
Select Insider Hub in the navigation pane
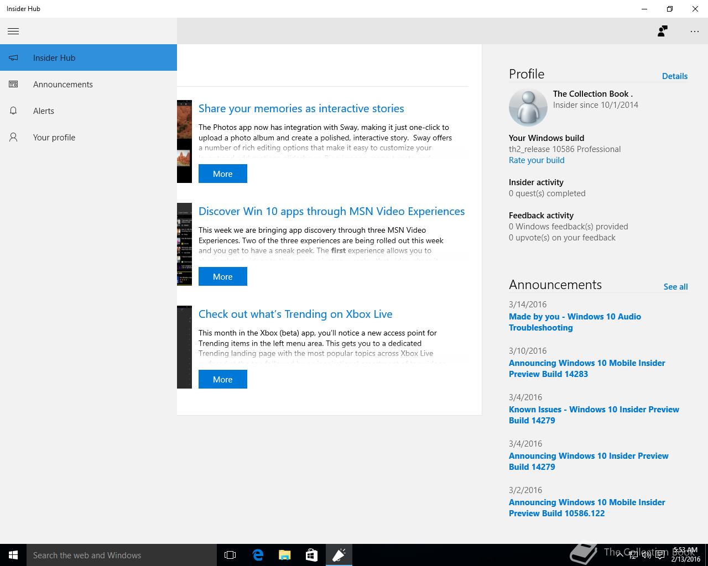88,57
